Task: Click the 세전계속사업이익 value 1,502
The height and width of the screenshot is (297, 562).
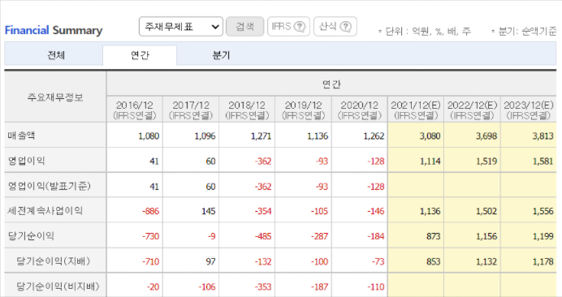Action: [486, 211]
